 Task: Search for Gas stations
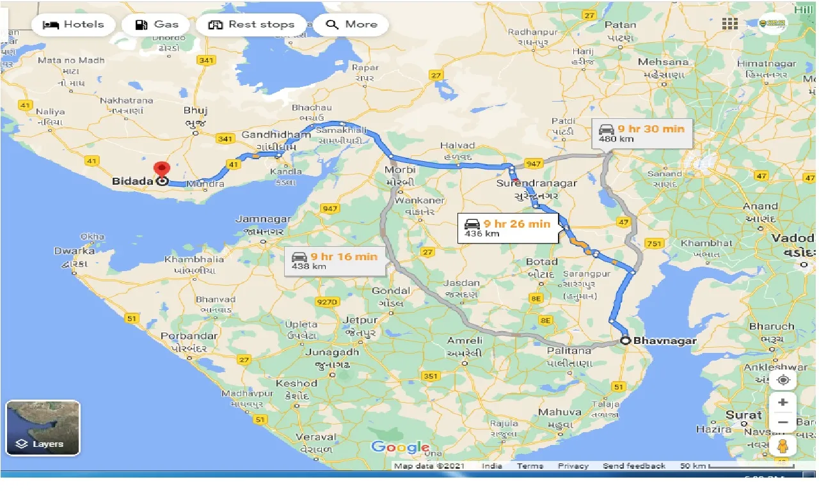pos(155,24)
